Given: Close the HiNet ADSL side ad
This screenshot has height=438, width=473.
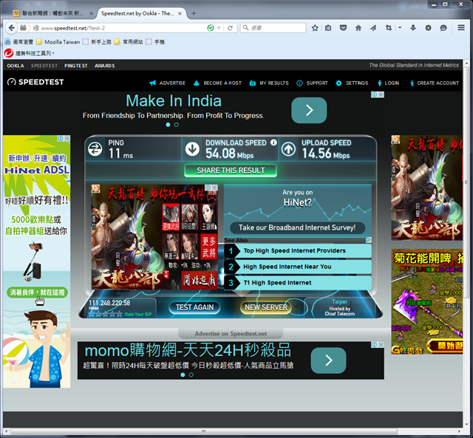Looking at the screenshot, I should coord(67,138).
